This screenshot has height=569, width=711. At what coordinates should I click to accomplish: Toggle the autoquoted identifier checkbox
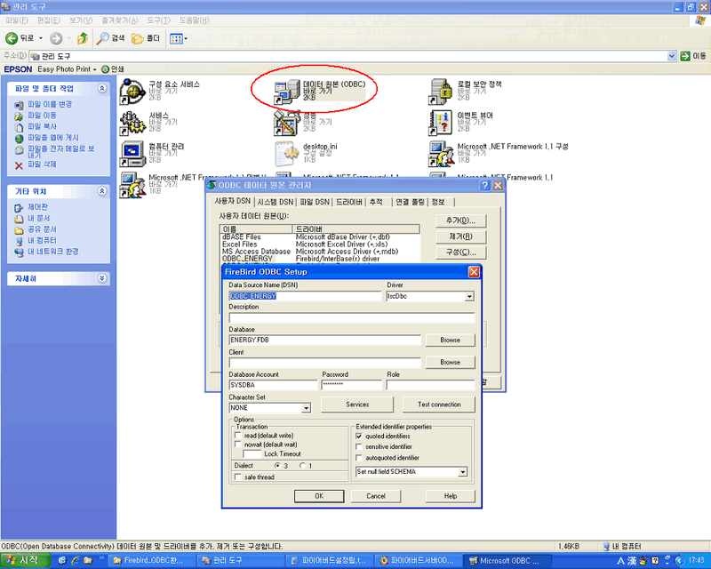(x=359, y=458)
